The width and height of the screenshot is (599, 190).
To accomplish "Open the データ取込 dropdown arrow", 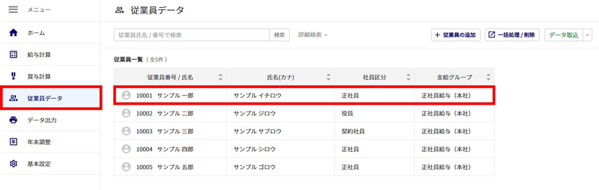I will [588, 35].
